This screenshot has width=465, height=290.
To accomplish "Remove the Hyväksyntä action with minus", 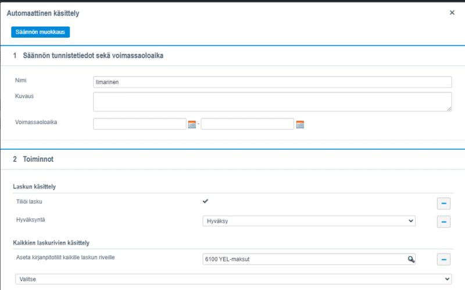I will tap(443, 222).
